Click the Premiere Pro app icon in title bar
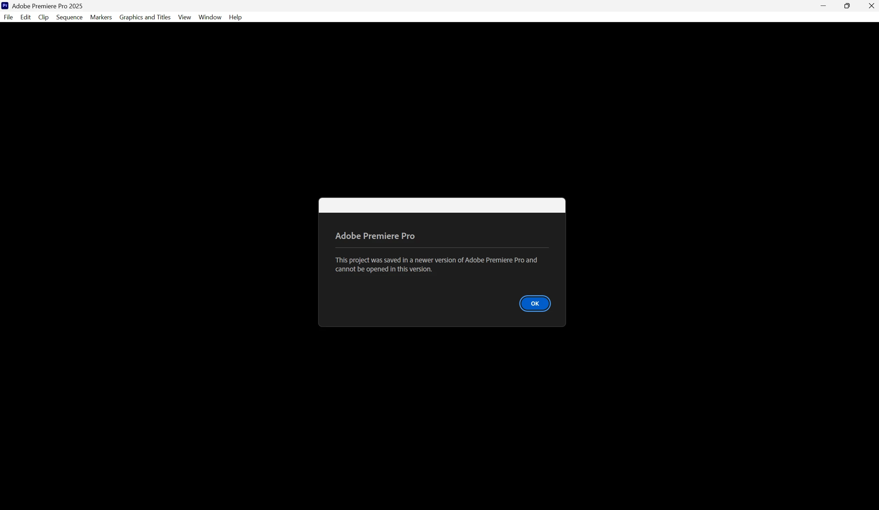This screenshot has width=879, height=510. (5, 6)
